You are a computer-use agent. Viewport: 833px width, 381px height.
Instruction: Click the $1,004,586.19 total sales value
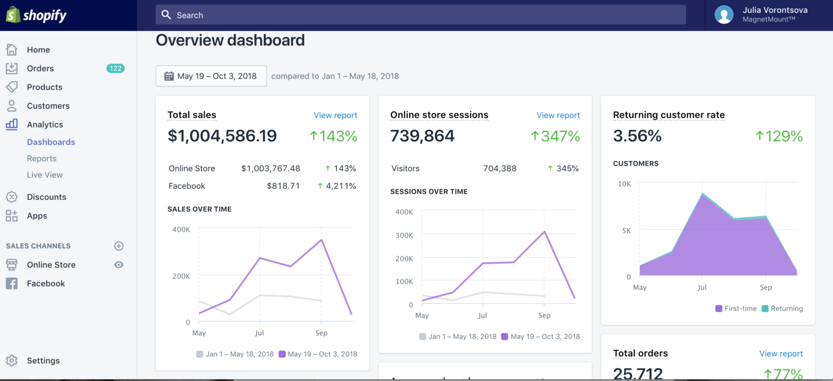222,136
